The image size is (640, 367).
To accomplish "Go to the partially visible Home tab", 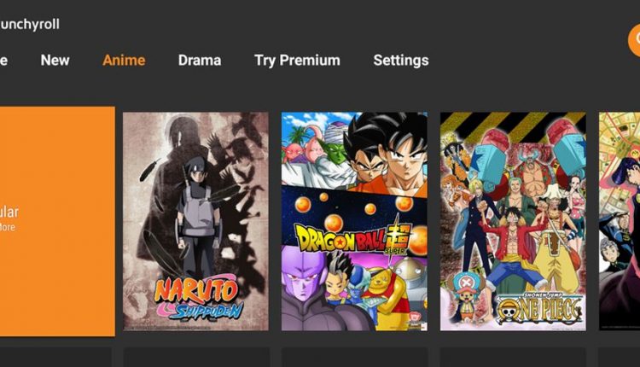I will (3, 61).
